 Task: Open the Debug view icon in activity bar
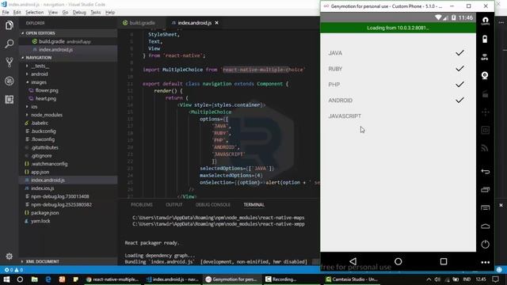[10, 81]
